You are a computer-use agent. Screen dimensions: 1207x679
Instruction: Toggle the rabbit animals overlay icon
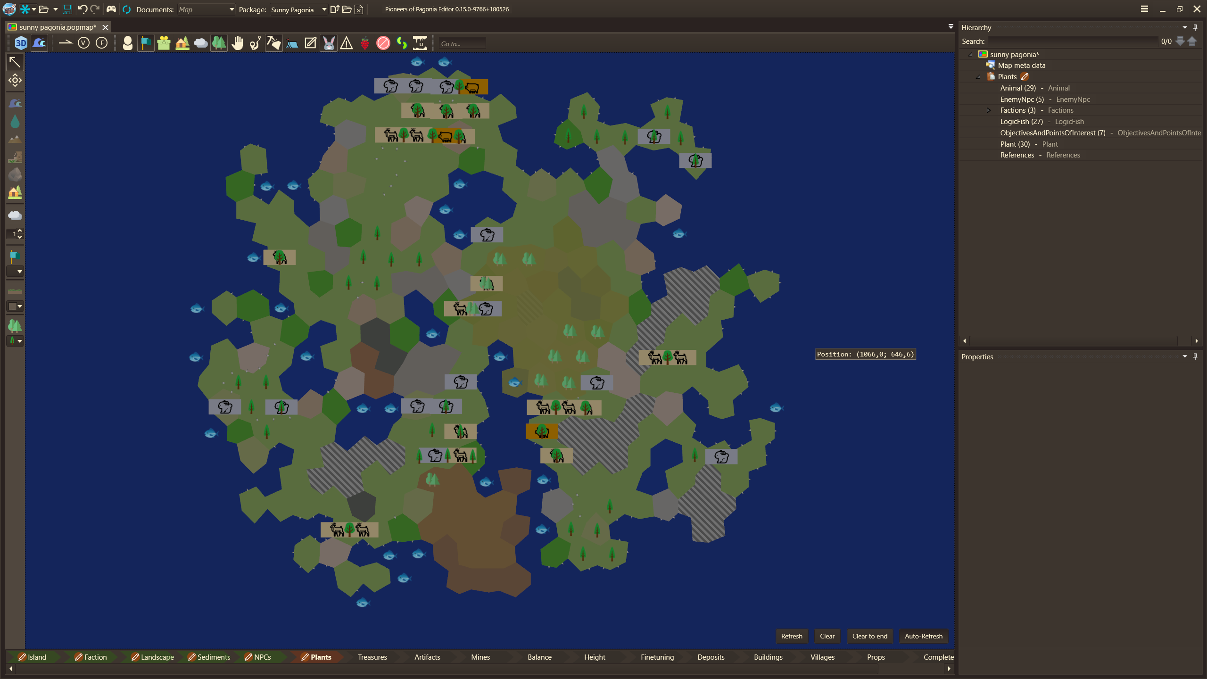click(x=329, y=43)
